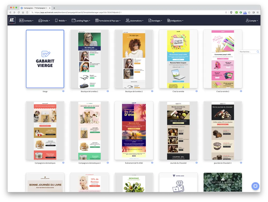Click the browser reload button

click(x=18, y=12)
